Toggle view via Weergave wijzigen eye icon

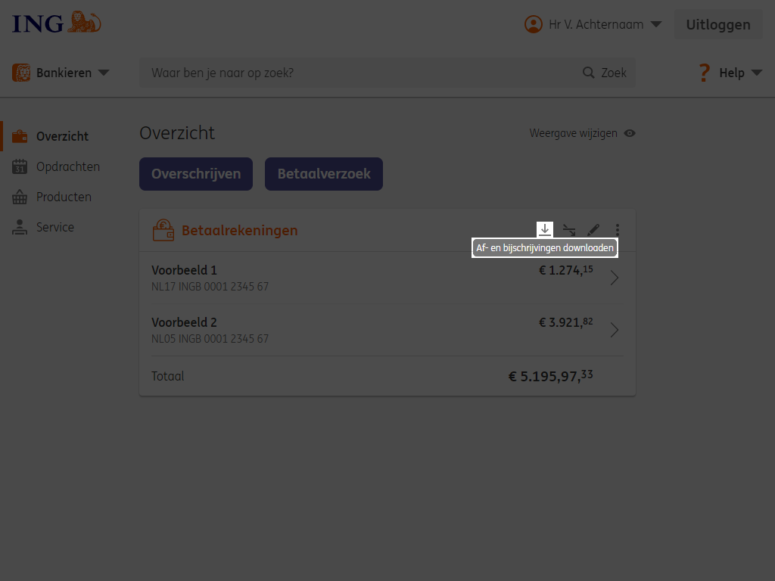pos(630,133)
